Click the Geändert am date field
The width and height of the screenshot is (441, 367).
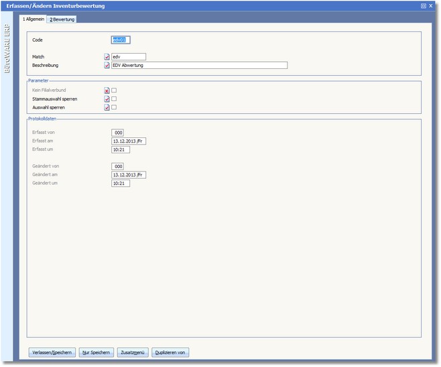coord(129,175)
